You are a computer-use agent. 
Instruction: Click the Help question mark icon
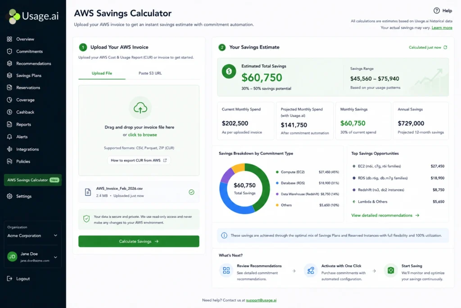437,11
